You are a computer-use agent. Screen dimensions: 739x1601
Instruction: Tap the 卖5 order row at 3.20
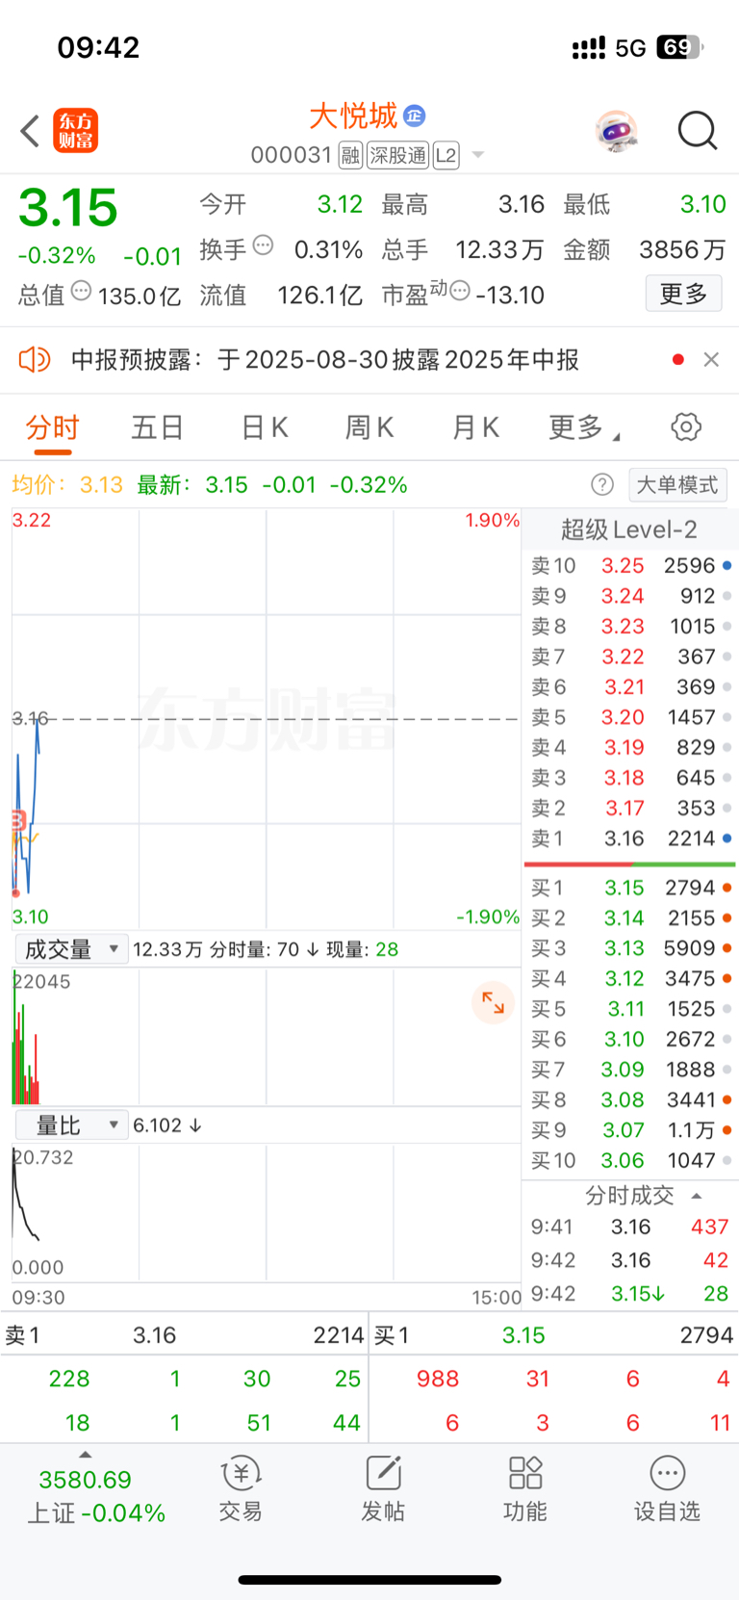click(x=631, y=717)
